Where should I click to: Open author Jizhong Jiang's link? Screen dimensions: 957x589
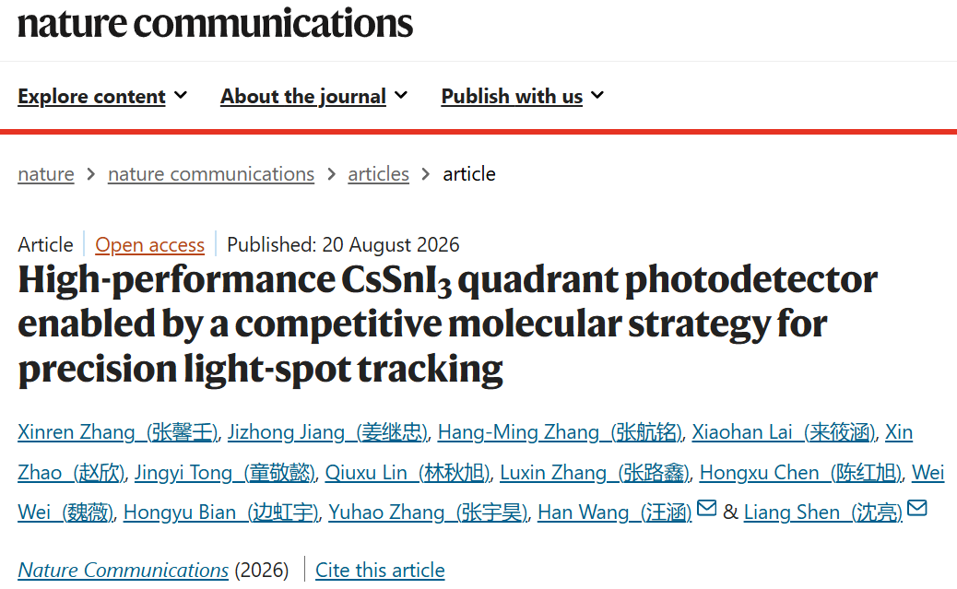pyautogui.click(x=327, y=432)
